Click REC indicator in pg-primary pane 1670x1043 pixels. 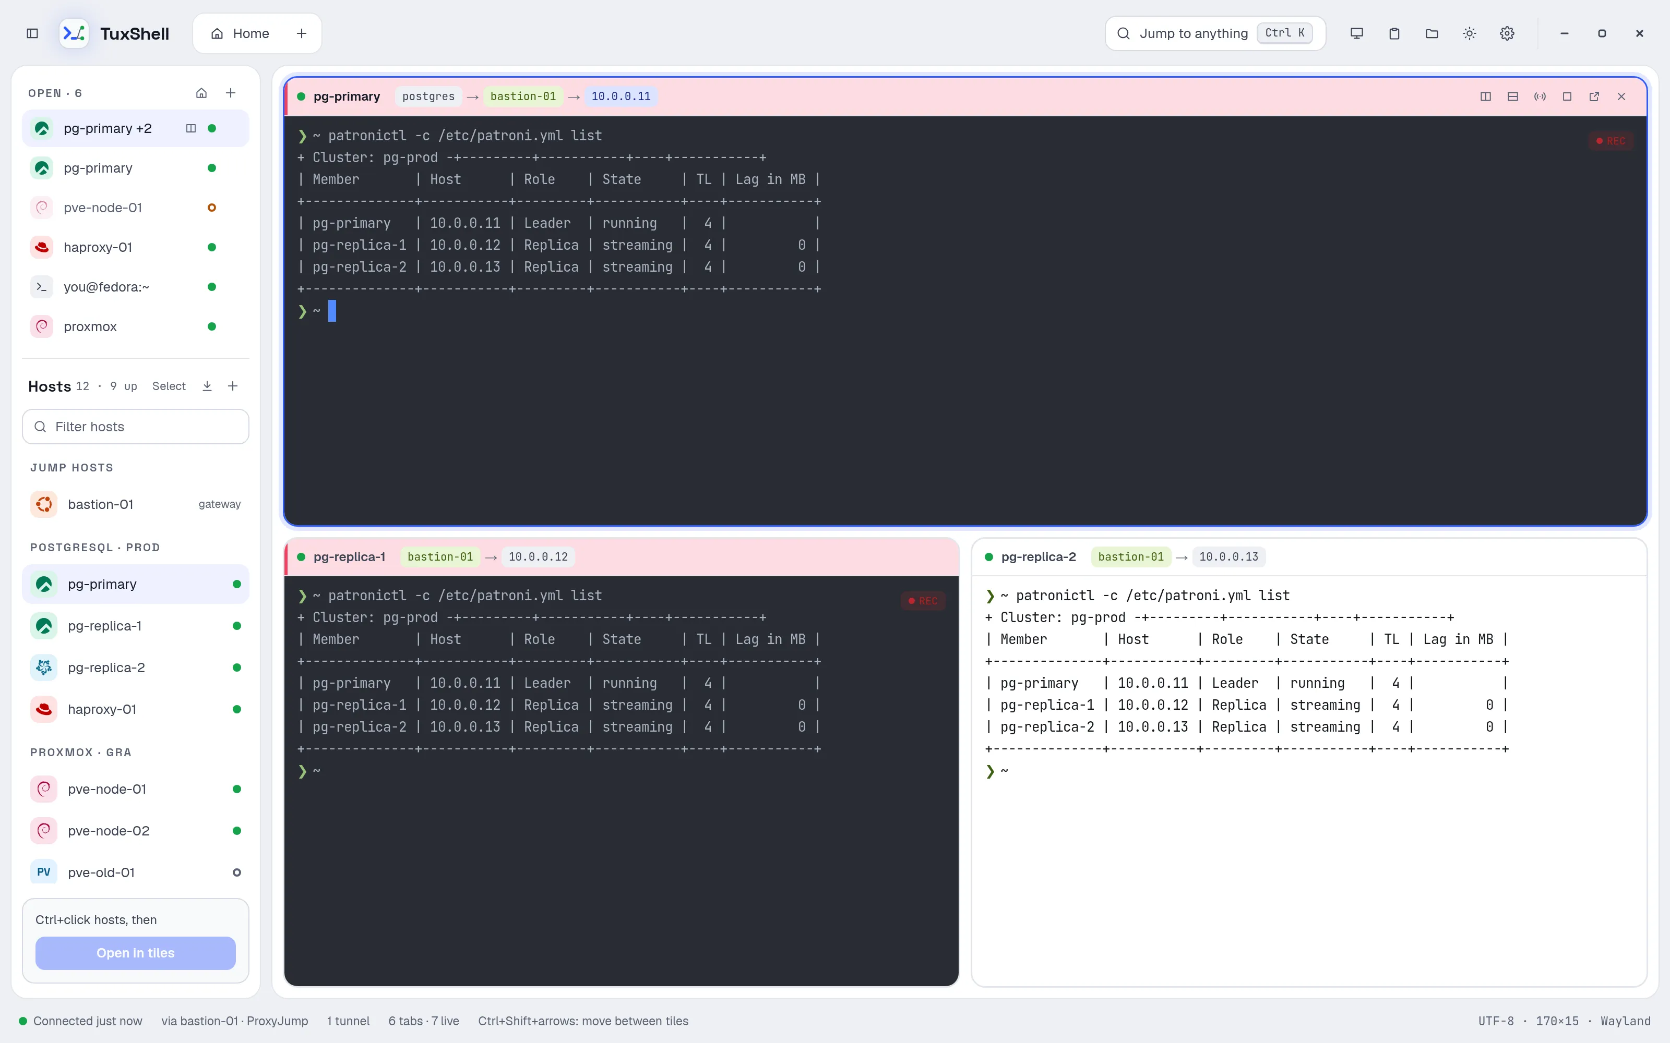1611,141
